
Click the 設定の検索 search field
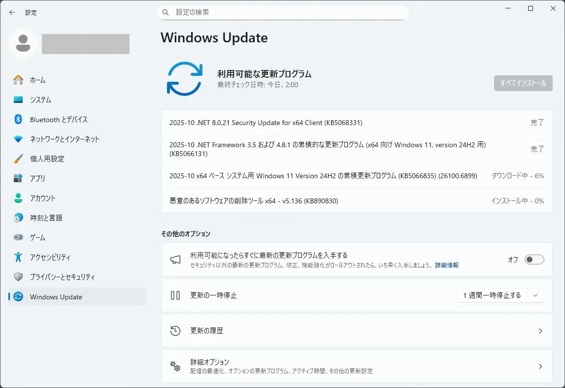coord(283,12)
